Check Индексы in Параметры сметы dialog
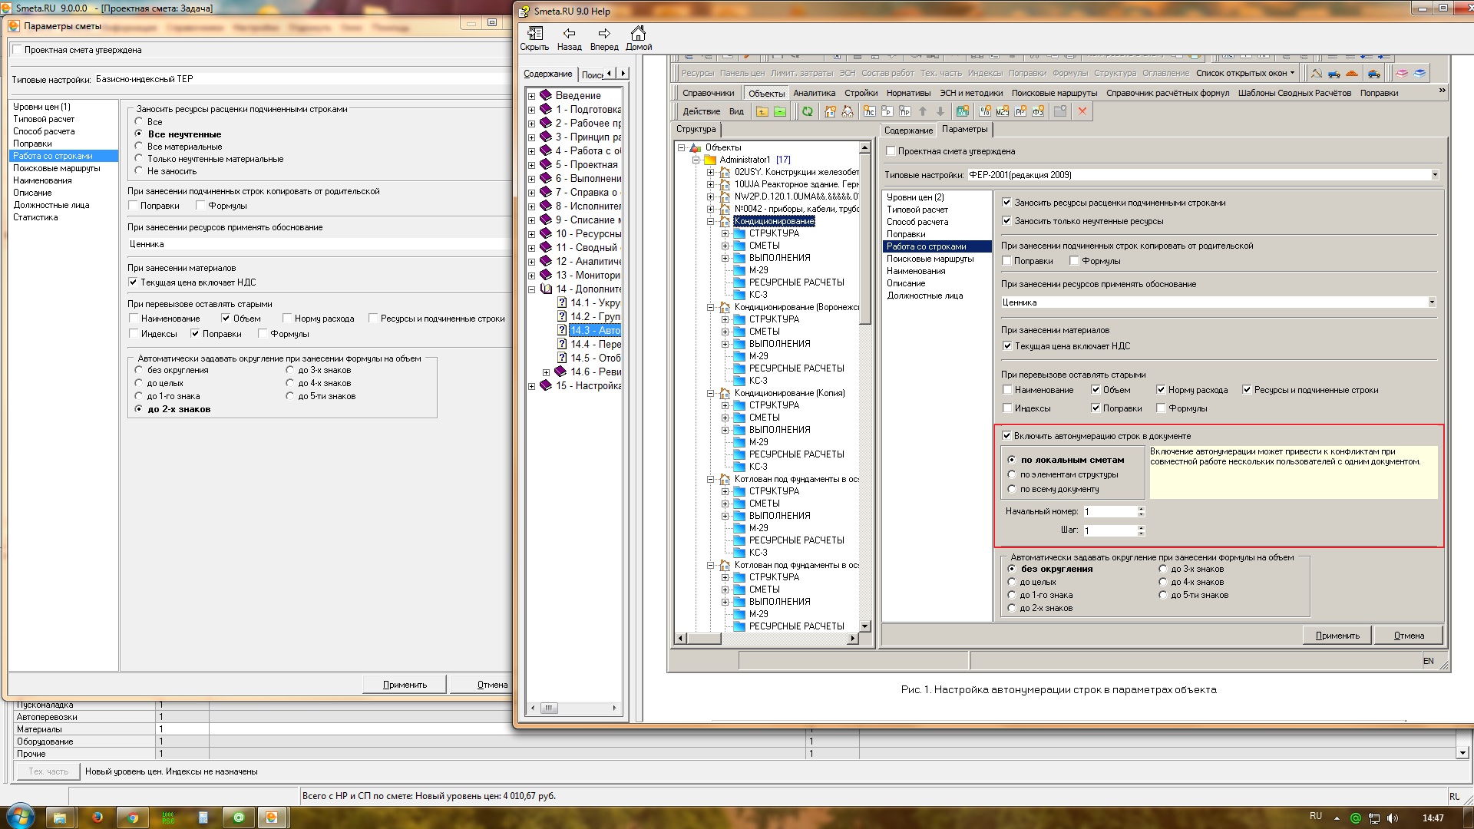Screen dimensions: 1474x829 pyautogui.click(x=133, y=333)
